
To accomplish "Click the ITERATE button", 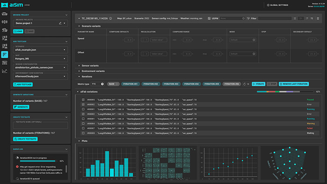I will 258,84.
